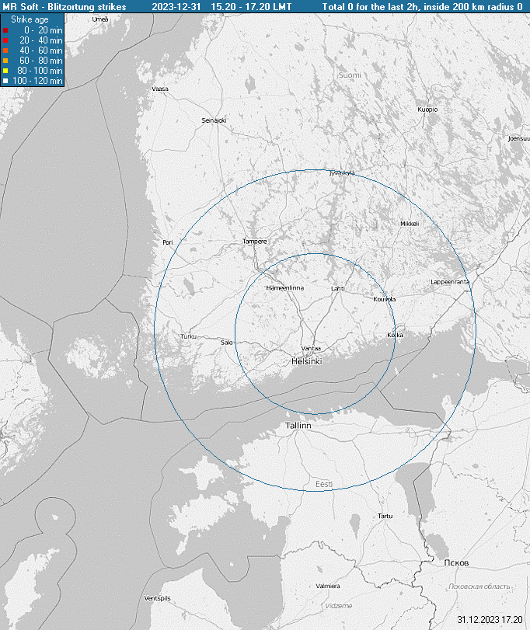Select Tampere on the map
Viewport: 530px width, 630px height.
point(255,242)
